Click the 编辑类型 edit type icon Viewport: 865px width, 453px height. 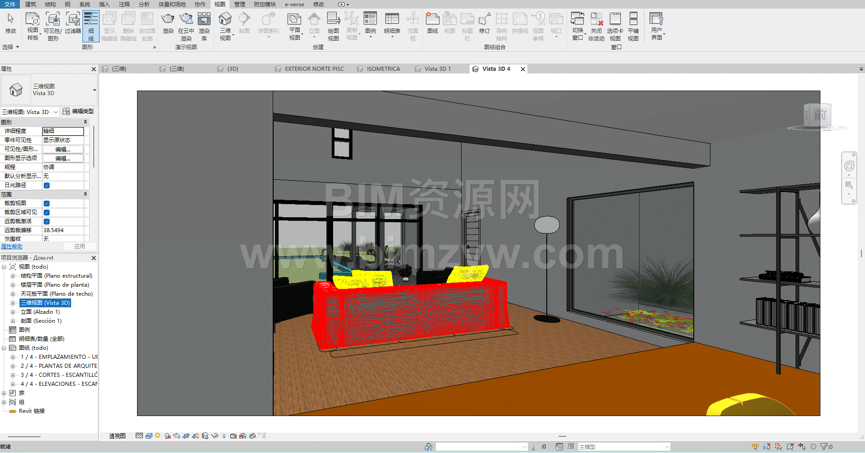click(x=66, y=111)
